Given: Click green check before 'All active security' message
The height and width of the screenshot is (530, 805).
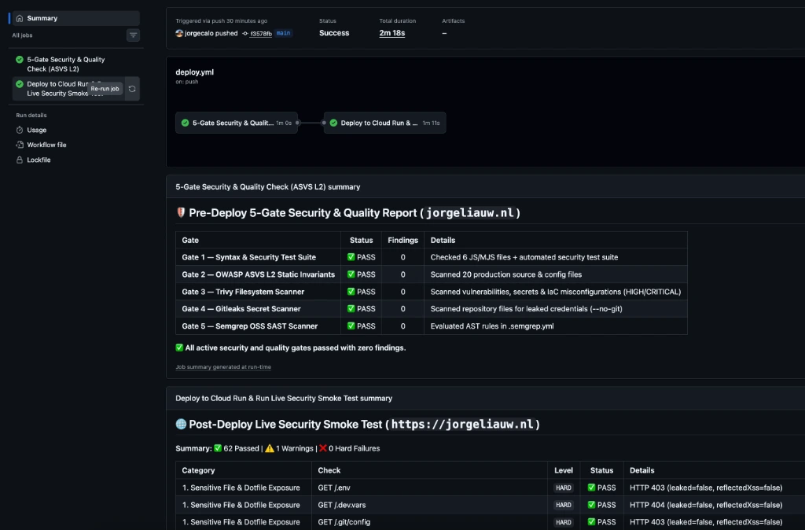Looking at the screenshot, I should [179, 348].
